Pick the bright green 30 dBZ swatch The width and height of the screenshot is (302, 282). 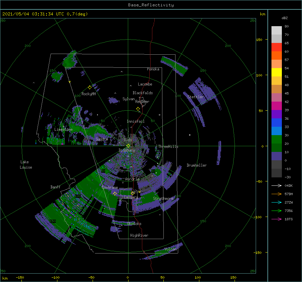click(x=276, y=139)
